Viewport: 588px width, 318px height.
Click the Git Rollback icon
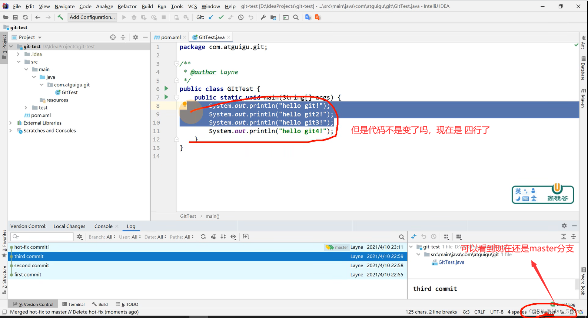pos(251,17)
